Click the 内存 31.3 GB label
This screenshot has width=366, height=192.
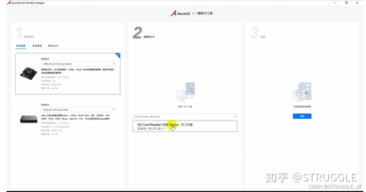185,106
